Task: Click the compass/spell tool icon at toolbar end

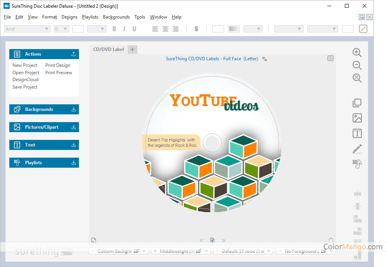Action: (363, 29)
